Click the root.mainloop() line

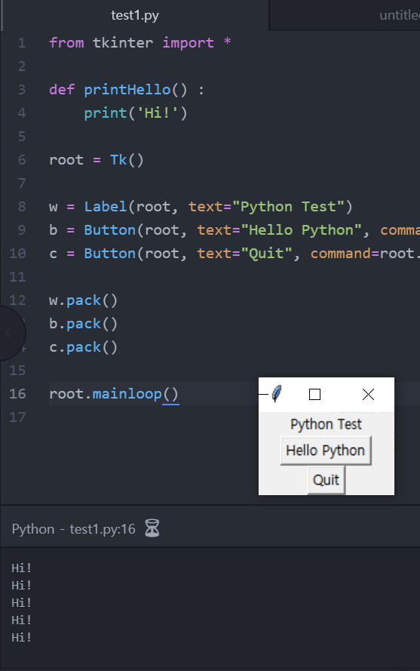pyautogui.click(x=114, y=394)
